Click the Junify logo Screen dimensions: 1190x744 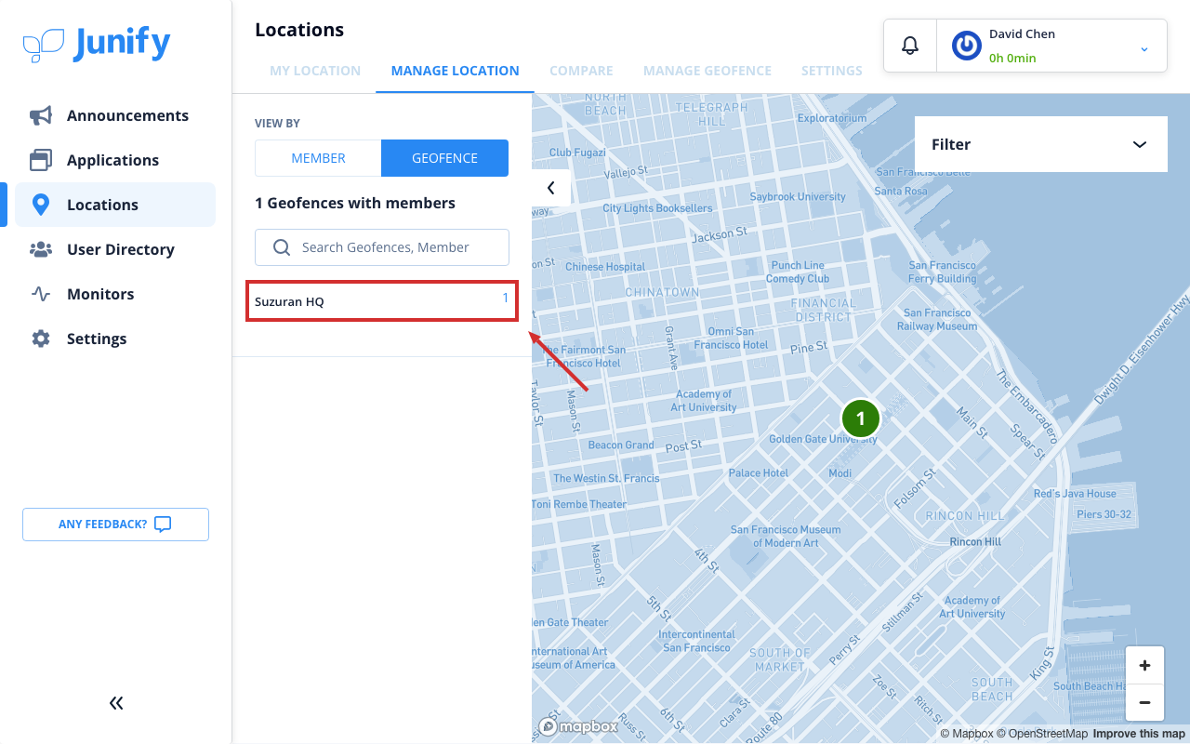[x=97, y=44]
